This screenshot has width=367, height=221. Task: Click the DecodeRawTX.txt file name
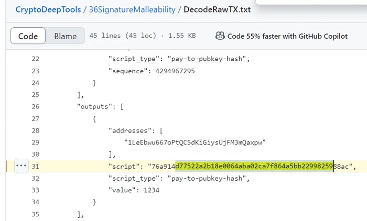(217, 9)
